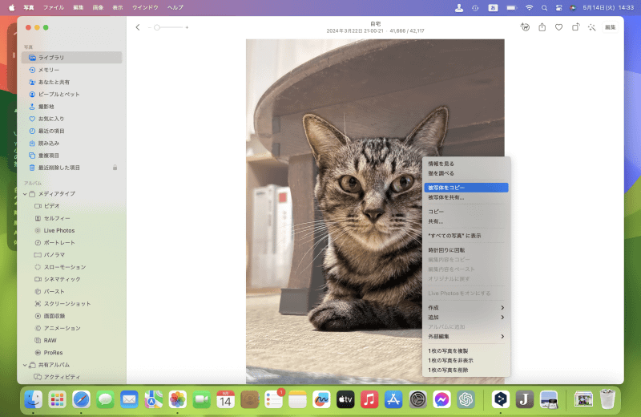Choose 情報を見る in context menu
641x417 pixels.
pyautogui.click(x=466, y=164)
